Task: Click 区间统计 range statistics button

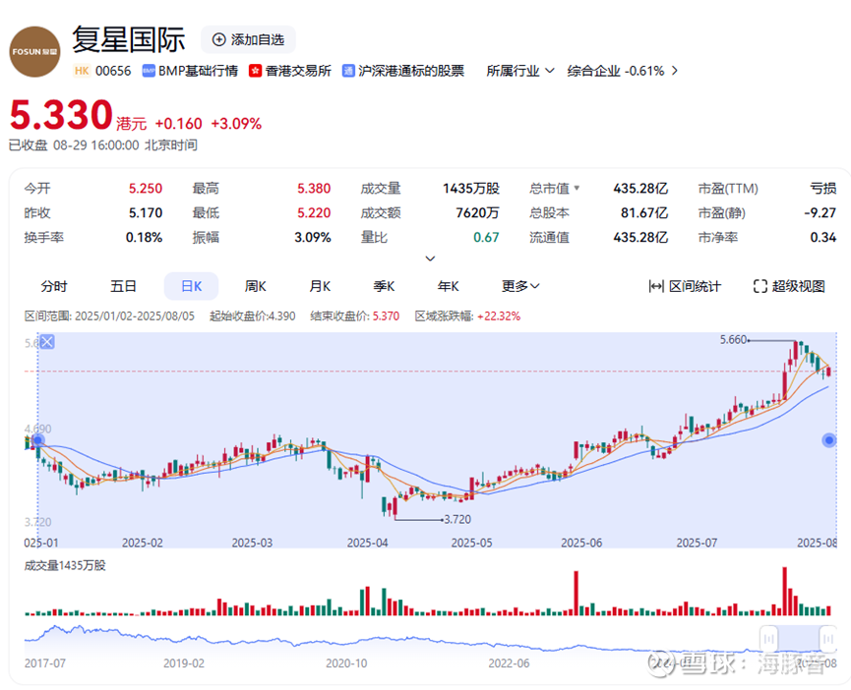Action: [x=685, y=286]
